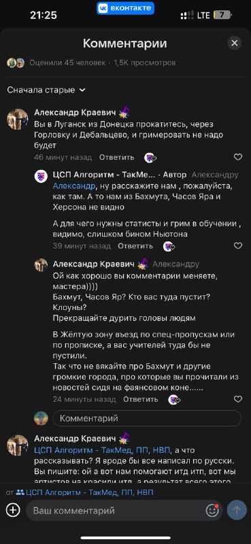Open the emoji sticker picker
Image resolution: width=251 pixels, height=544 pixels.
(212, 511)
